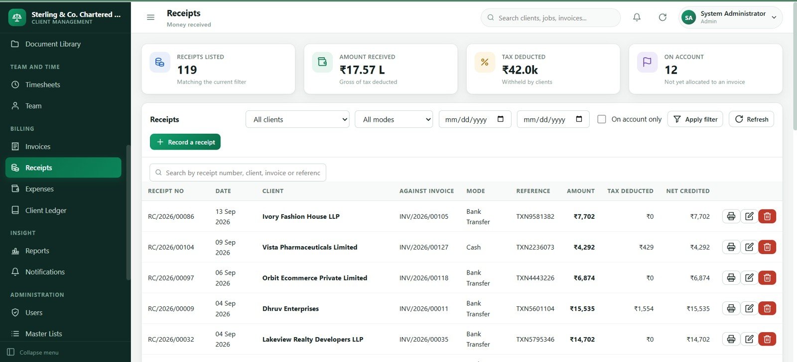
Task: Delete receipt RC/2026/00097
Action: coord(767,278)
